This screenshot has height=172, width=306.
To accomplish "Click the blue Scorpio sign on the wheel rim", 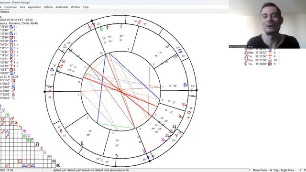I will 52,70.
